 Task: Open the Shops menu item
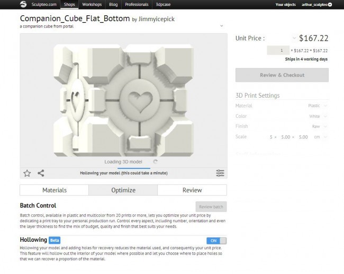(x=69, y=4)
